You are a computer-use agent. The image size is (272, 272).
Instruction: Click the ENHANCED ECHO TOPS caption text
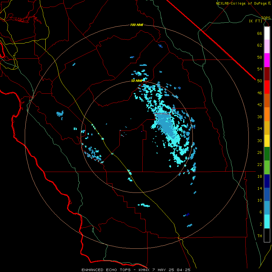tap(106, 270)
